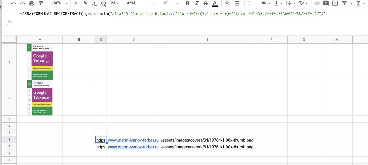Screen dimensions: 368x165
Task: Select column G header
Action: (x=304, y=40)
